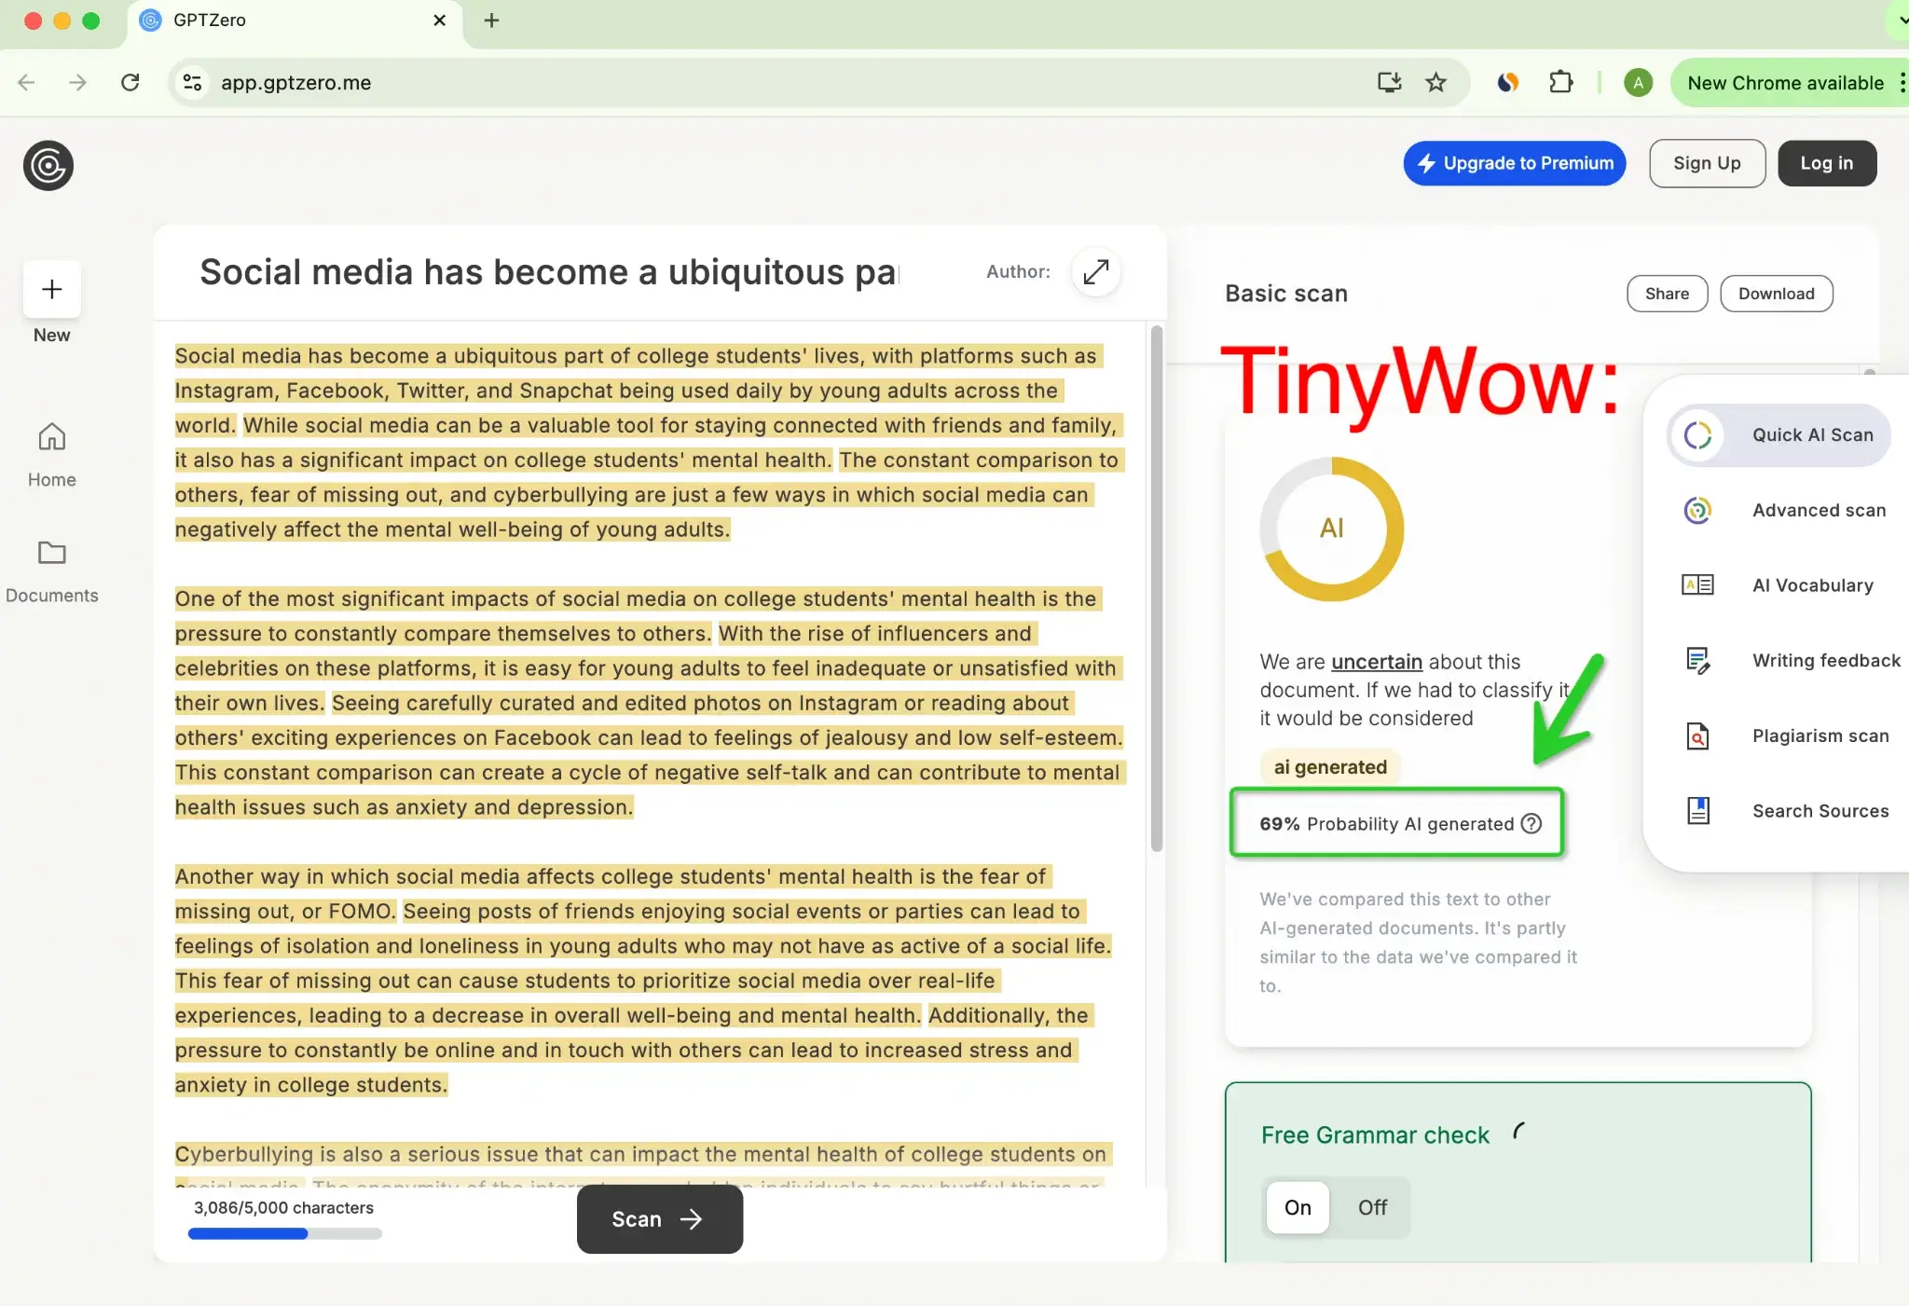This screenshot has width=1909, height=1306.
Task: Go to Home in sidebar
Action: tap(52, 455)
